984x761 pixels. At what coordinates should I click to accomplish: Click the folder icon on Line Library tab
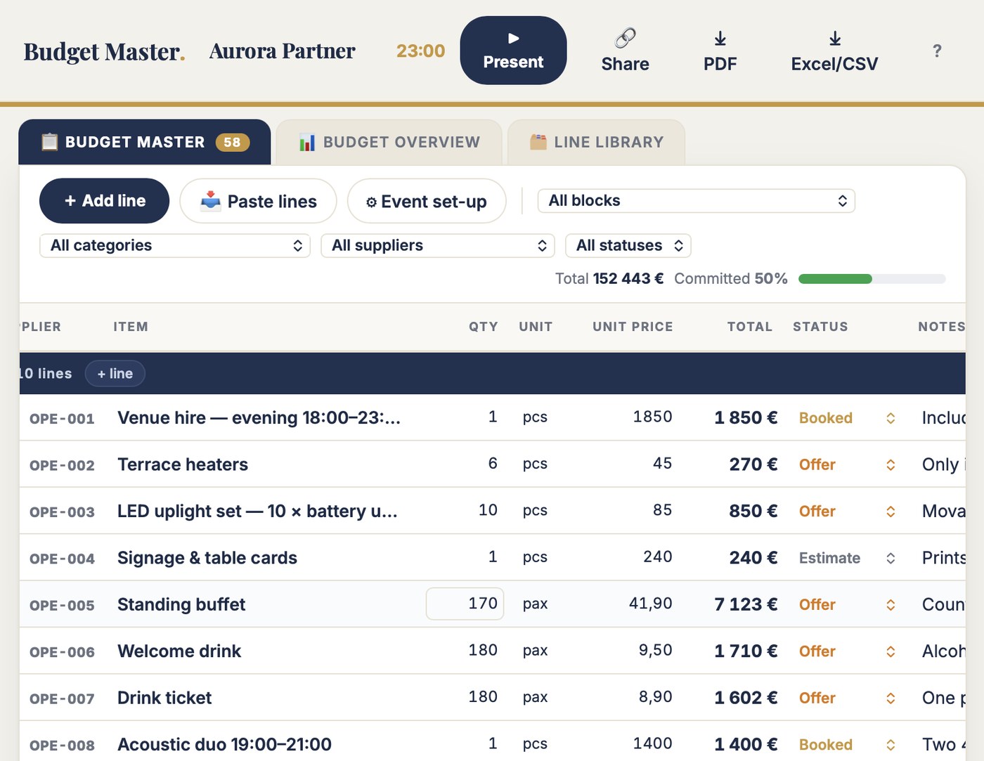coord(538,142)
